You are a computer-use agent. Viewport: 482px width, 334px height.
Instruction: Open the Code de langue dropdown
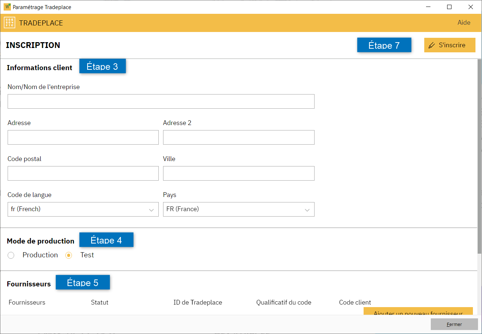tap(83, 209)
